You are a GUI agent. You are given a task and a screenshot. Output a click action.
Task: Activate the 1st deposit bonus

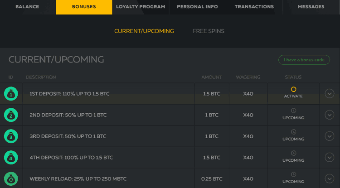[293, 94]
